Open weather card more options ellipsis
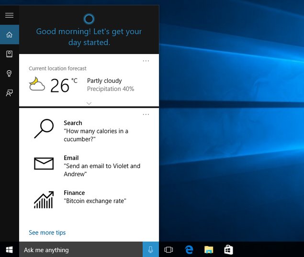 (146, 61)
